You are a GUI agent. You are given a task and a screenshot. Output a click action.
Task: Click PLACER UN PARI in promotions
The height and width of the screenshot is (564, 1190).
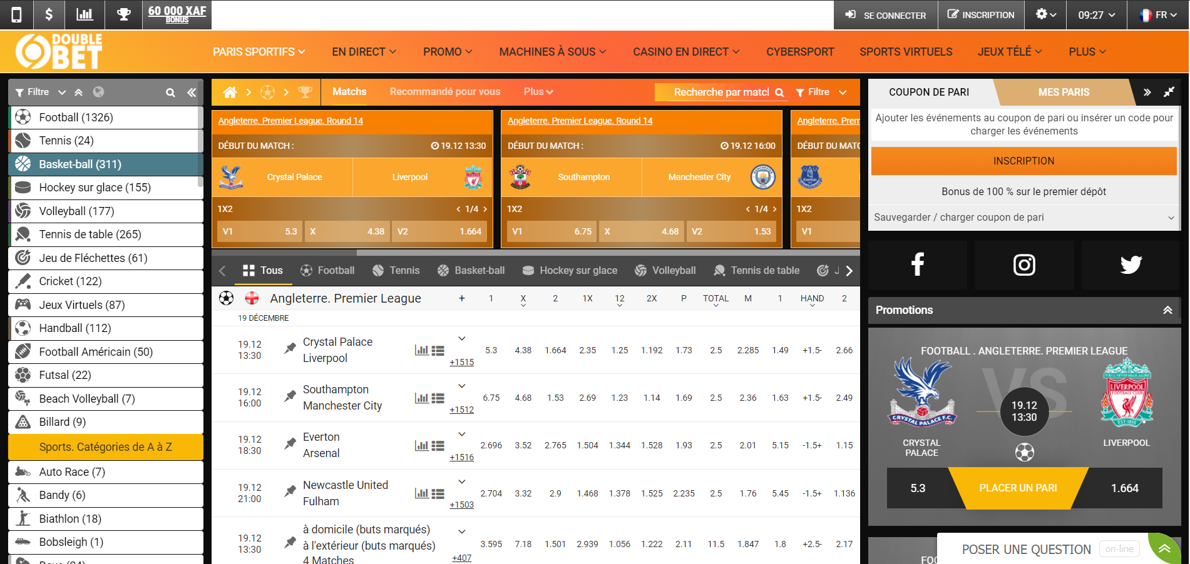(1018, 488)
